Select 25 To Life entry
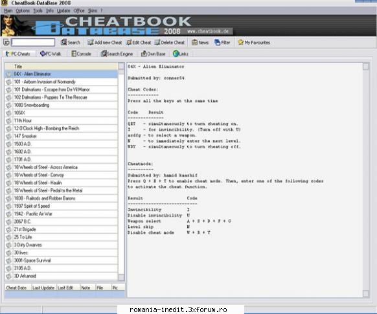The width and height of the screenshot is (377, 314). tap(62, 237)
